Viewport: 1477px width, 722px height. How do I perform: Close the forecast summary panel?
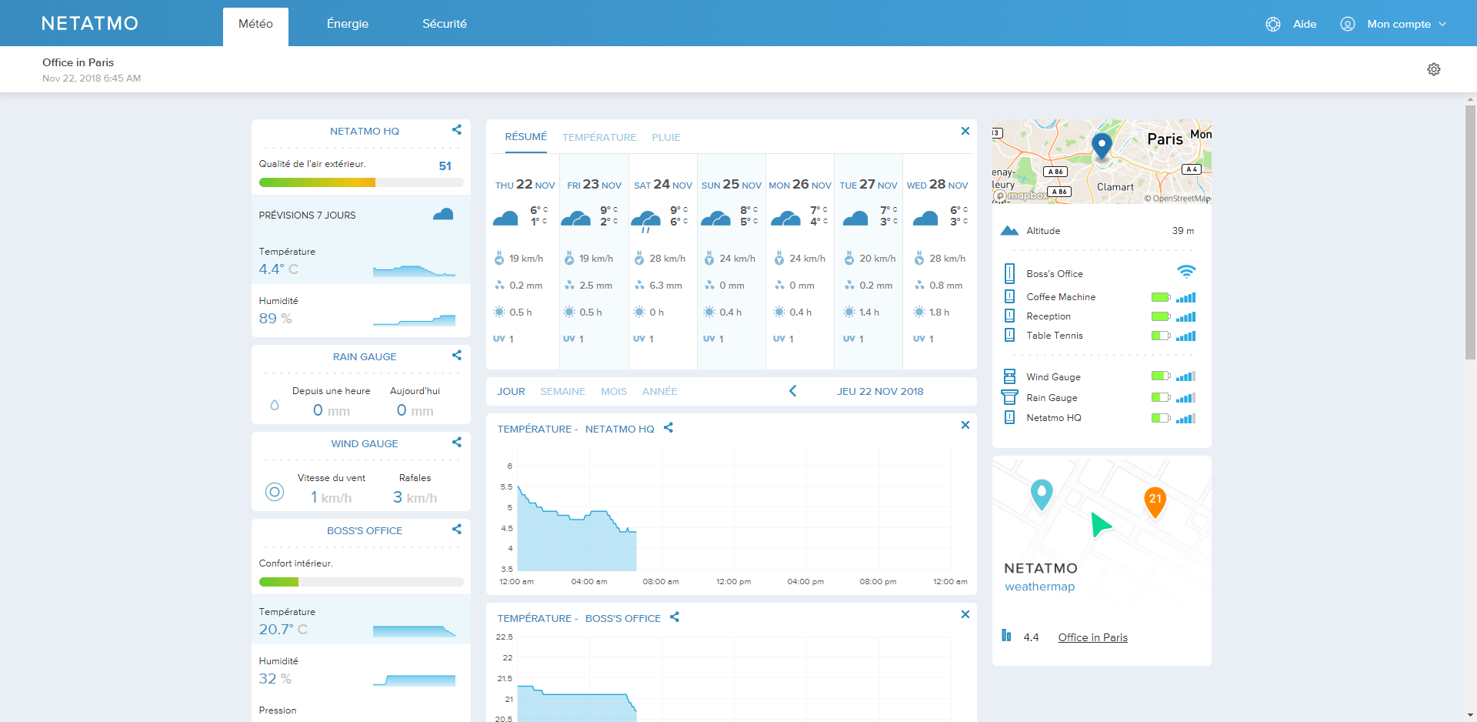pyautogui.click(x=965, y=131)
